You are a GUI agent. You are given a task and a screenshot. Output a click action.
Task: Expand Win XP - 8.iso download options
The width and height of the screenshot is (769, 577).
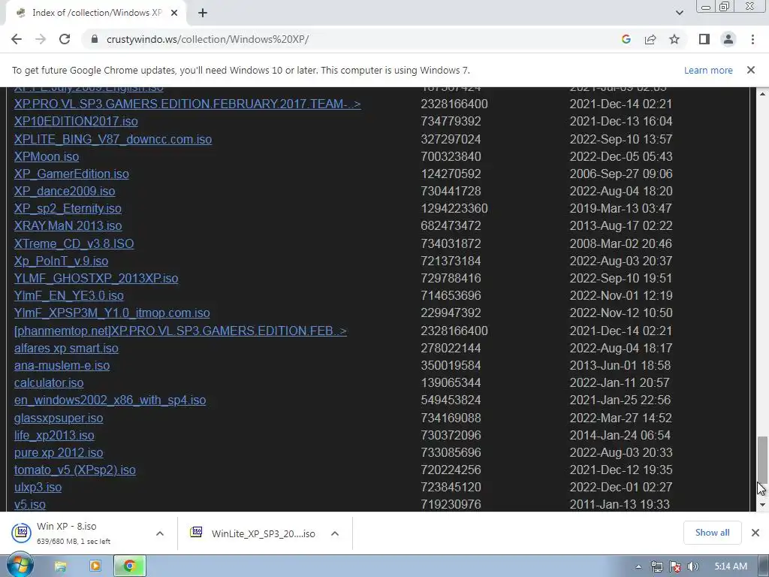click(159, 533)
